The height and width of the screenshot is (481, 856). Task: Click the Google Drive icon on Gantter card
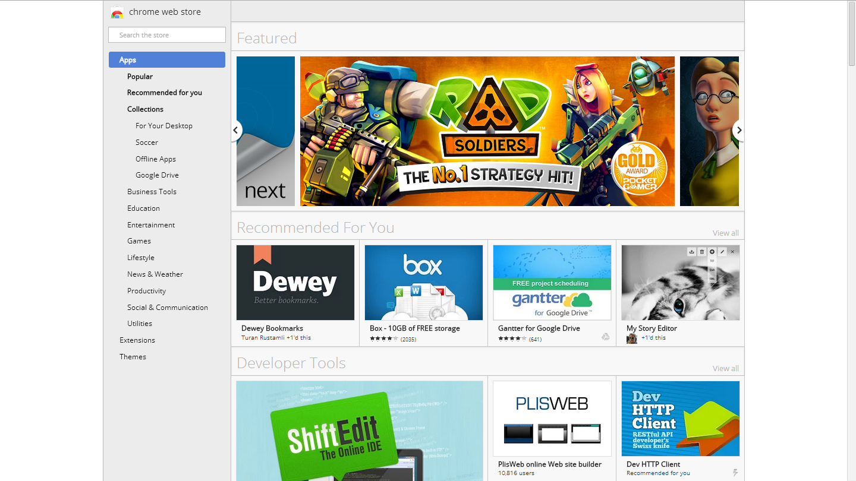(605, 337)
